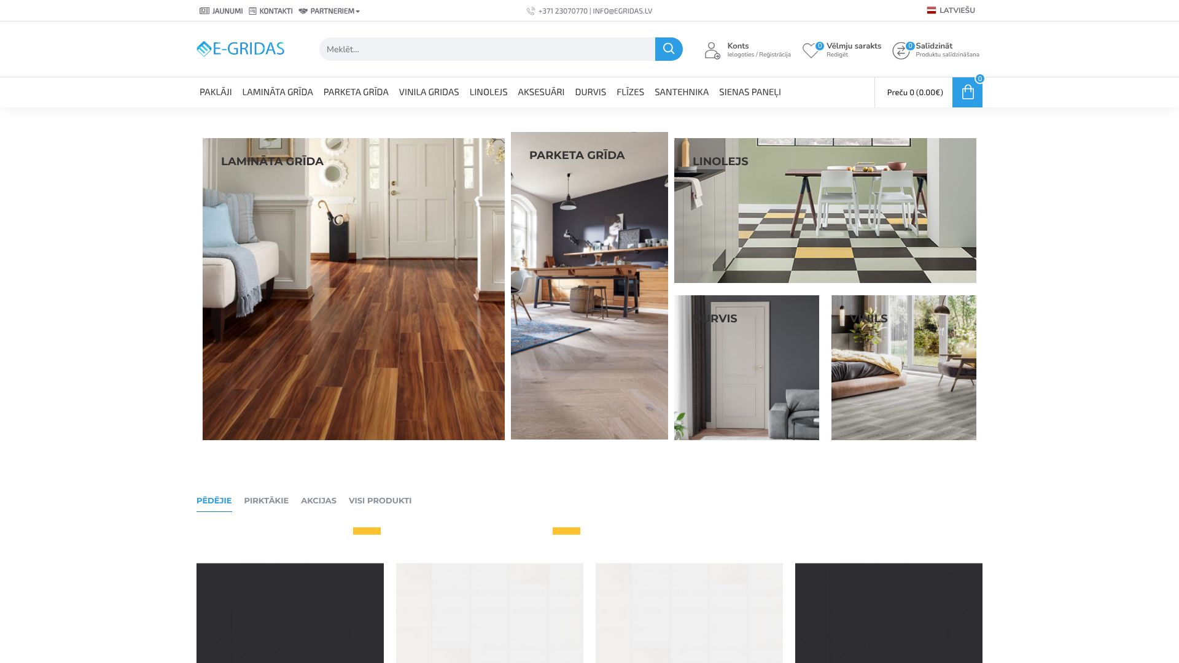Click the compare arrows icon
This screenshot has height=663, width=1179.
tap(900, 51)
